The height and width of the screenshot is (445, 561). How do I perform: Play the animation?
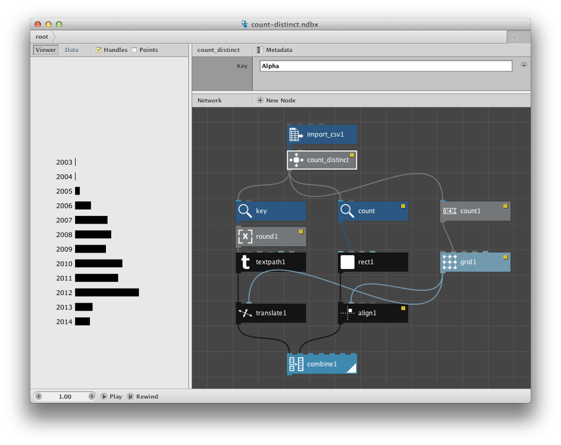pyautogui.click(x=112, y=396)
